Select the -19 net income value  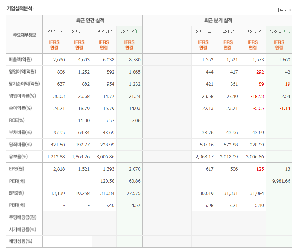[287, 84]
